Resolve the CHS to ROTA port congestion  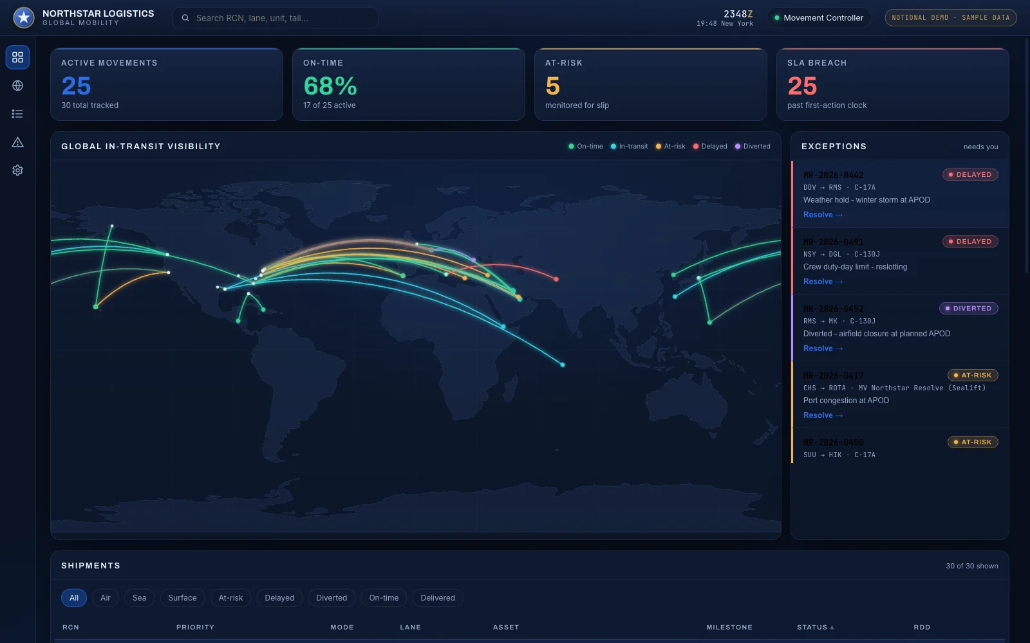pyautogui.click(x=823, y=415)
